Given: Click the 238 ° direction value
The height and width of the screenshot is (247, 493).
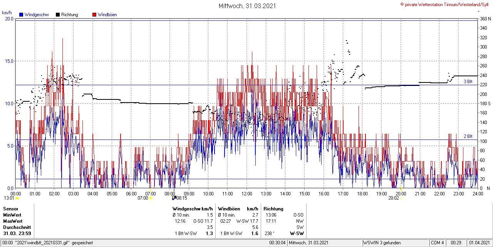Looking at the screenshot, I should [x=269, y=234].
